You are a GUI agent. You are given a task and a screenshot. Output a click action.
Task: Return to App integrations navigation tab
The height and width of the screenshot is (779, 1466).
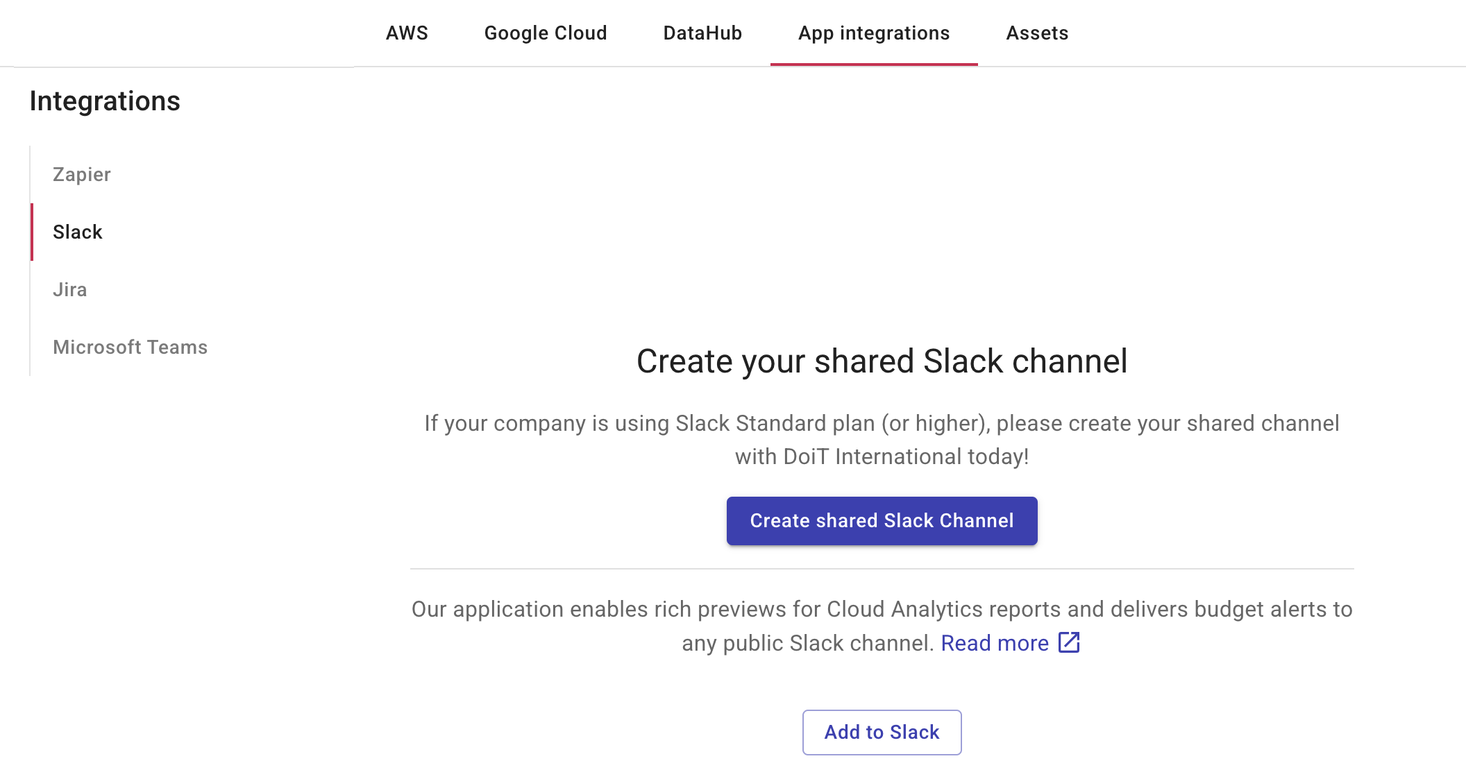point(874,33)
